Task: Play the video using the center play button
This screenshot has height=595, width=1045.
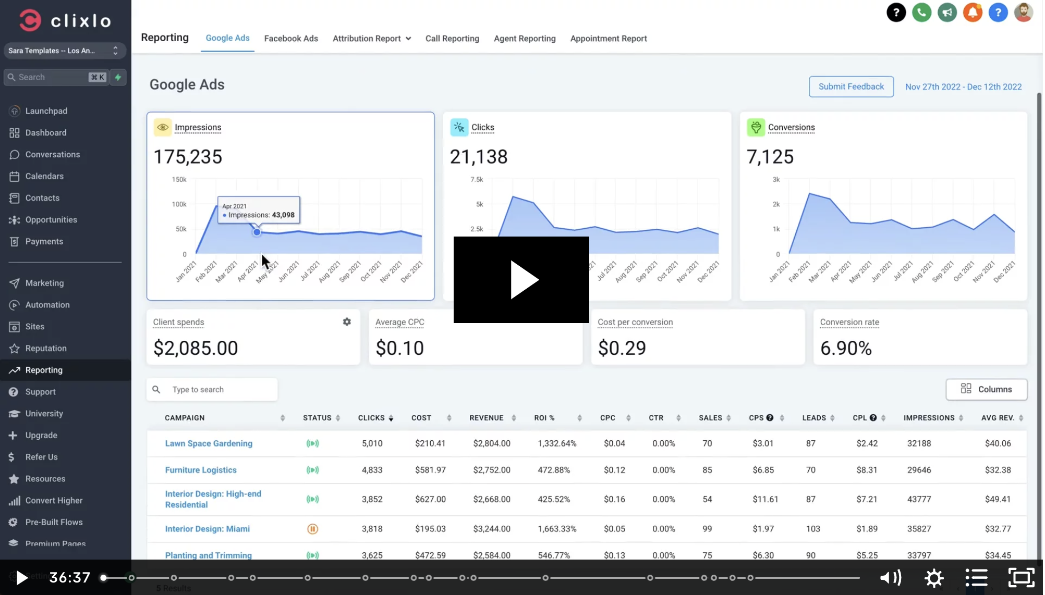Action: tap(522, 280)
